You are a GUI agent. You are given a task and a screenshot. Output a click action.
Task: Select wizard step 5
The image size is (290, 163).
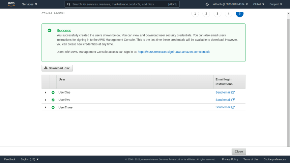[240, 14]
